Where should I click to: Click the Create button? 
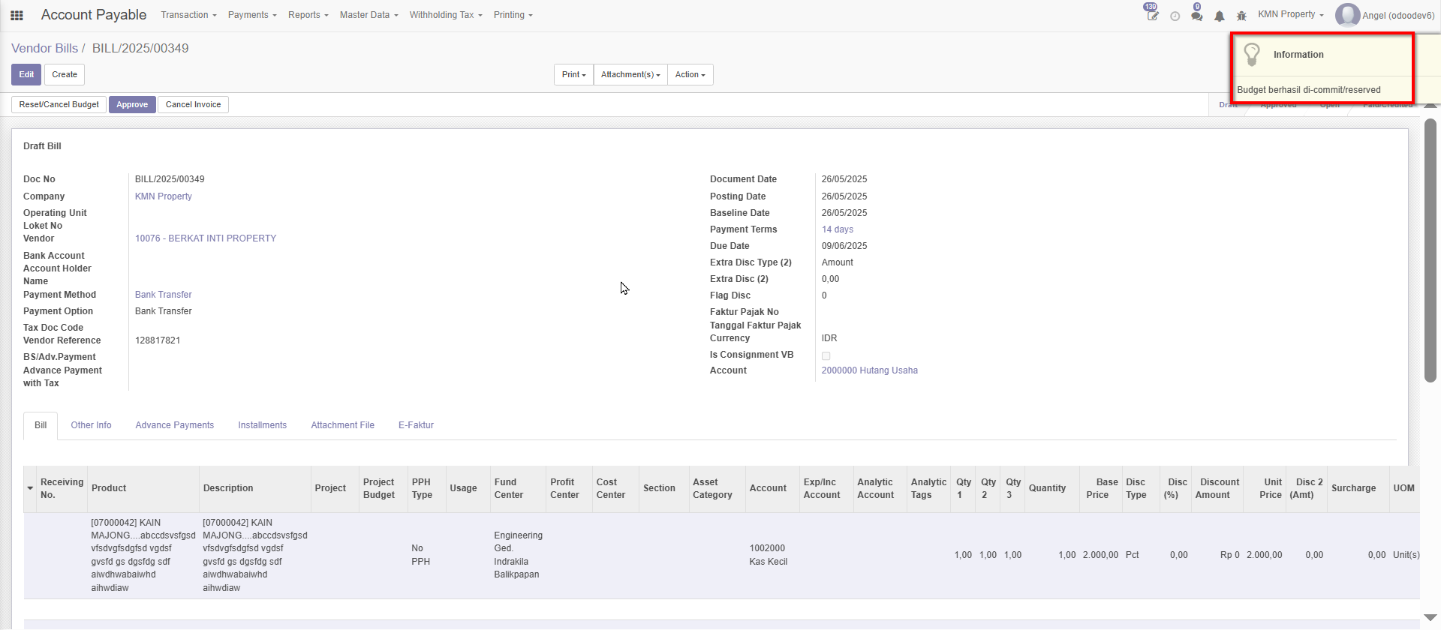point(65,74)
